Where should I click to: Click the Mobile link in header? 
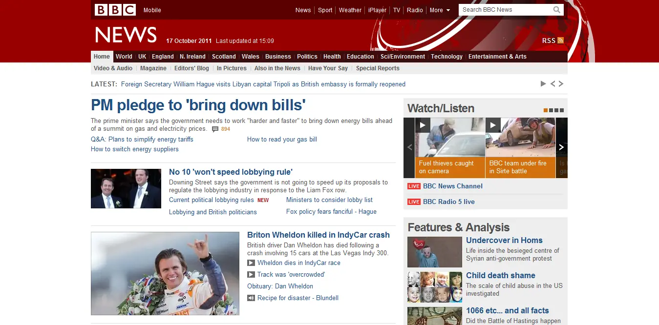152,10
